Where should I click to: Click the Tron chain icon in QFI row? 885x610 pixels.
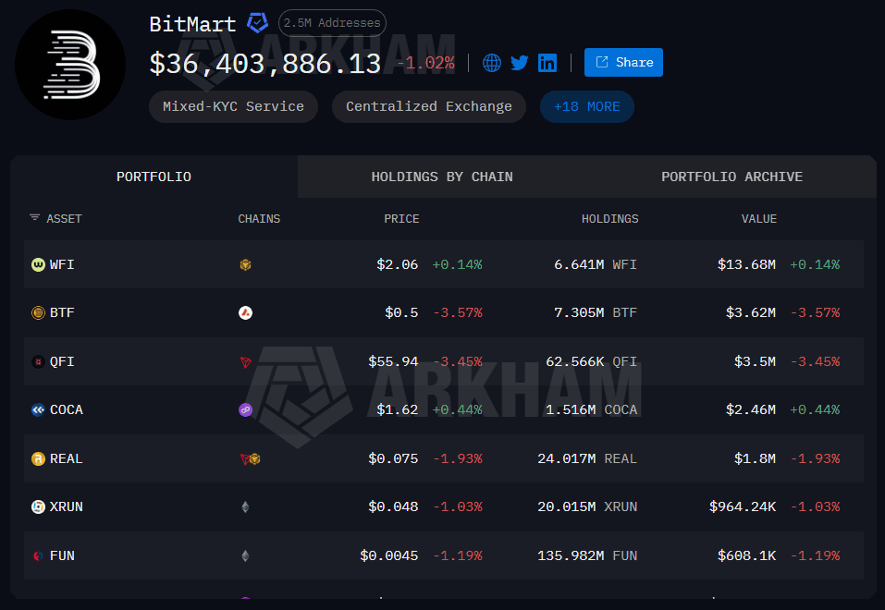[245, 361]
